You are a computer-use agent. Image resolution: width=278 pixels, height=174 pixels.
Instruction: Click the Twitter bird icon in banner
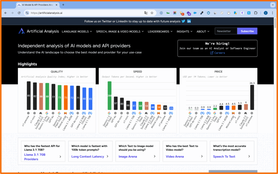[x=184, y=21]
